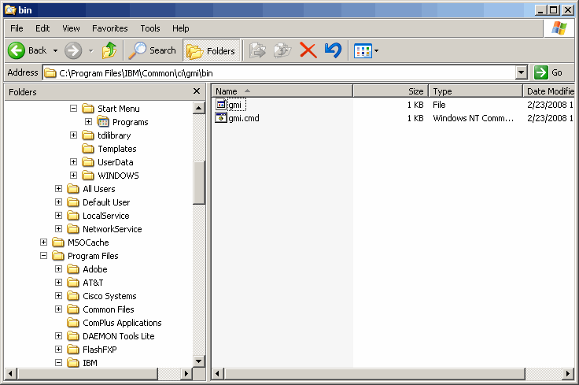Open the Search tool

click(x=153, y=50)
